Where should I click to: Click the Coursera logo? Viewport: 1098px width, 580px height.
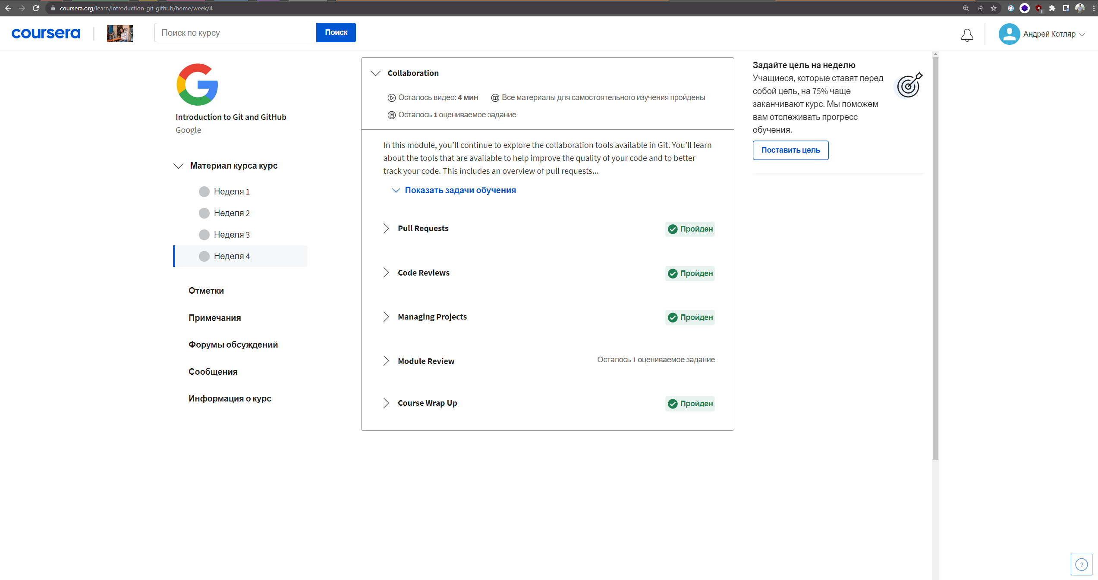click(x=46, y=33)
